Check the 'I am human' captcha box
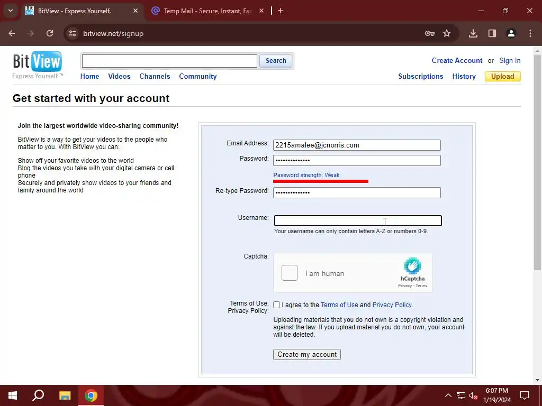The width and height of the screenshot is (542, 406). click(290, 273)
